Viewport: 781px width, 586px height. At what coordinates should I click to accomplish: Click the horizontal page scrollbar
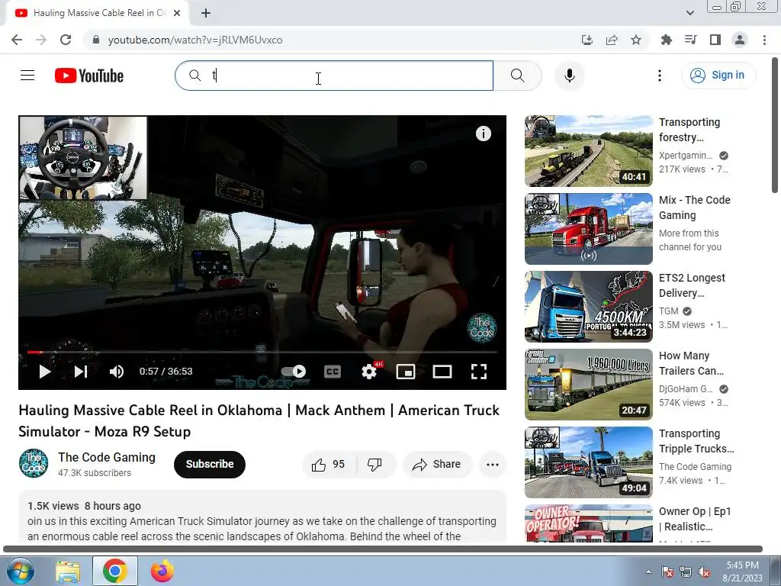tap(383, 549)
